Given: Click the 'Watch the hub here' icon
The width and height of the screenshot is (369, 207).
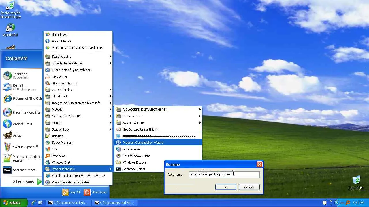Looking at the screenshot, I should click(48, 176).
